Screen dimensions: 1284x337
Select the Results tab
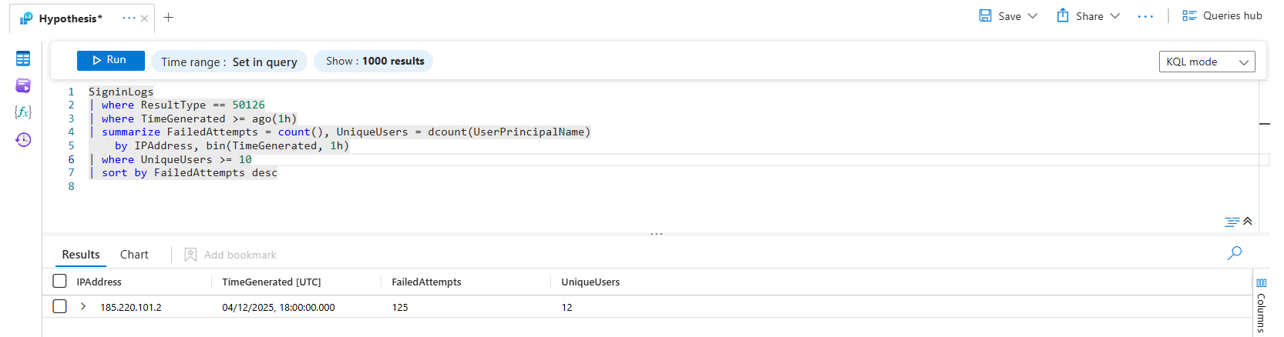[81, 255]
